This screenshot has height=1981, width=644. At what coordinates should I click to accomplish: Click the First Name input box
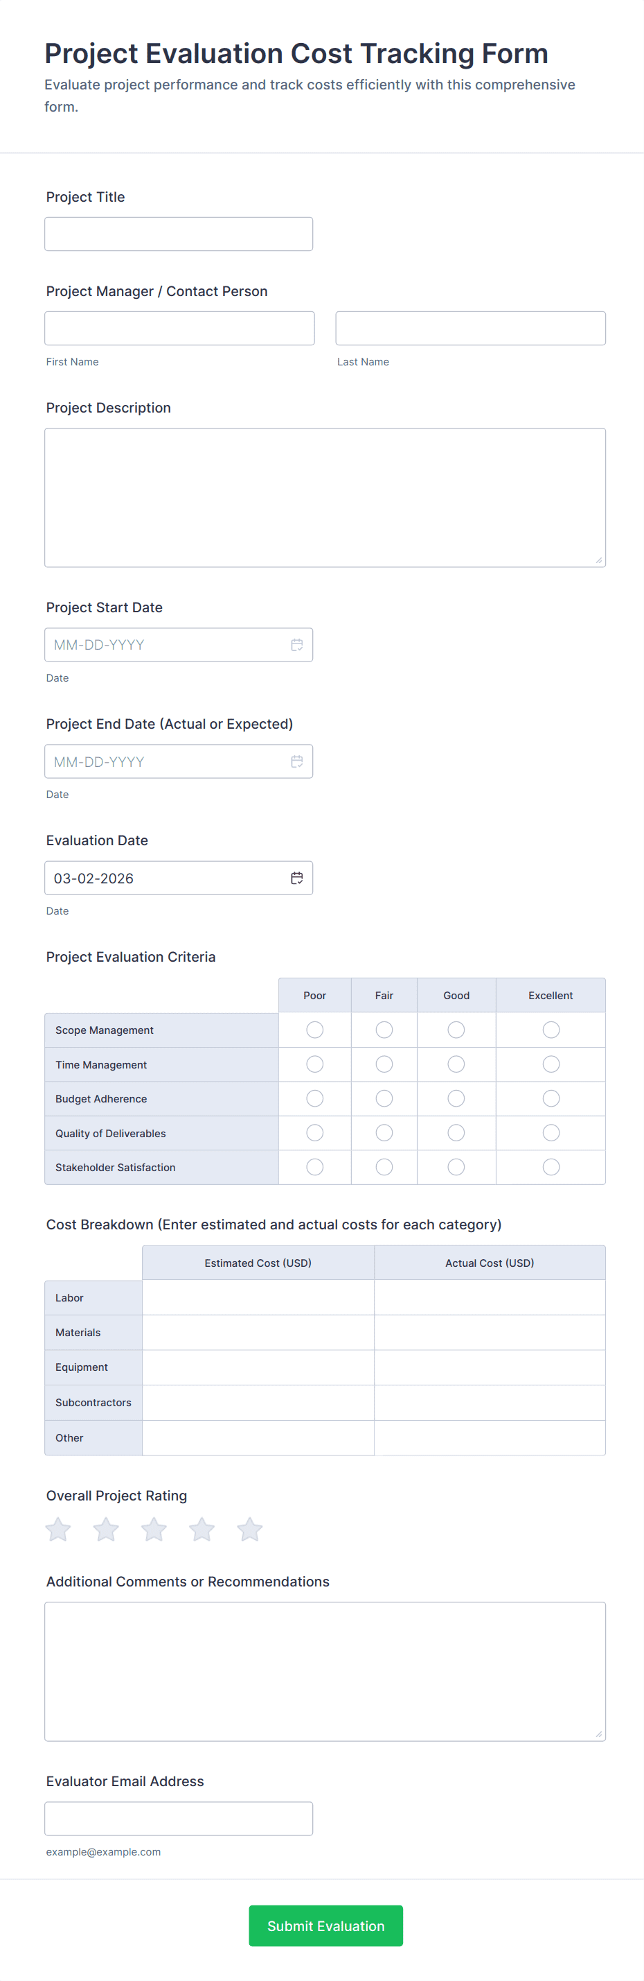(179, 329)
